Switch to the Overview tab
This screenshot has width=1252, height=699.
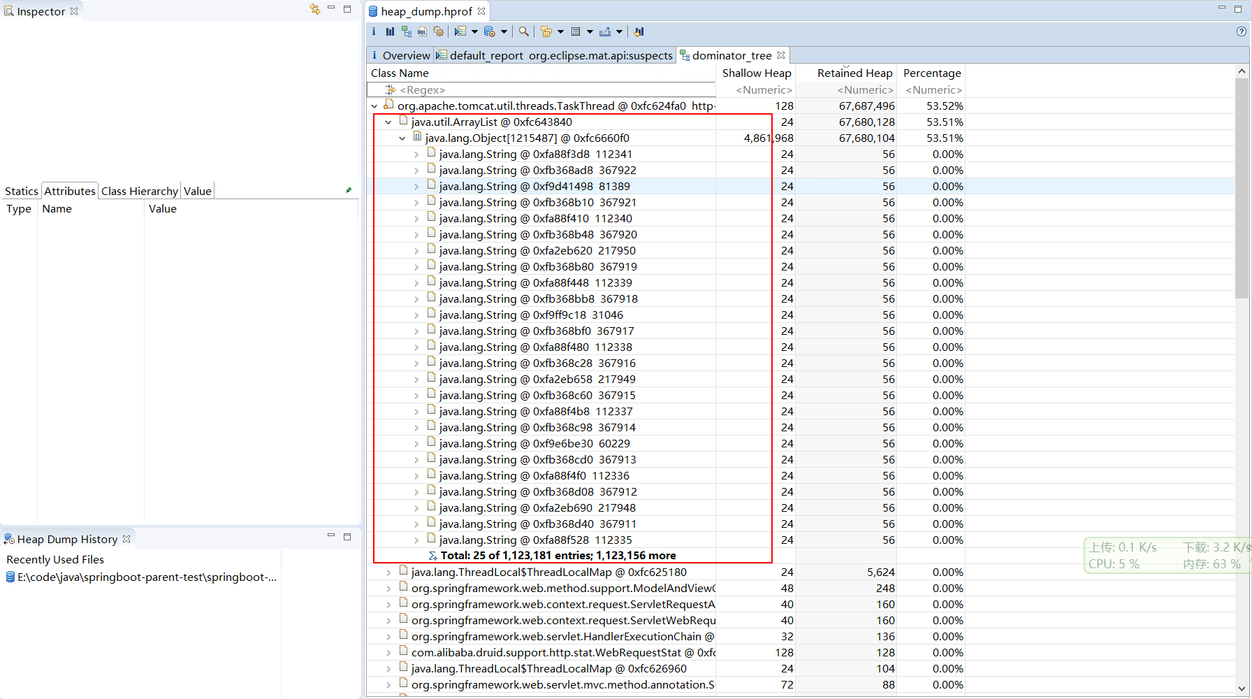point(400,55)
